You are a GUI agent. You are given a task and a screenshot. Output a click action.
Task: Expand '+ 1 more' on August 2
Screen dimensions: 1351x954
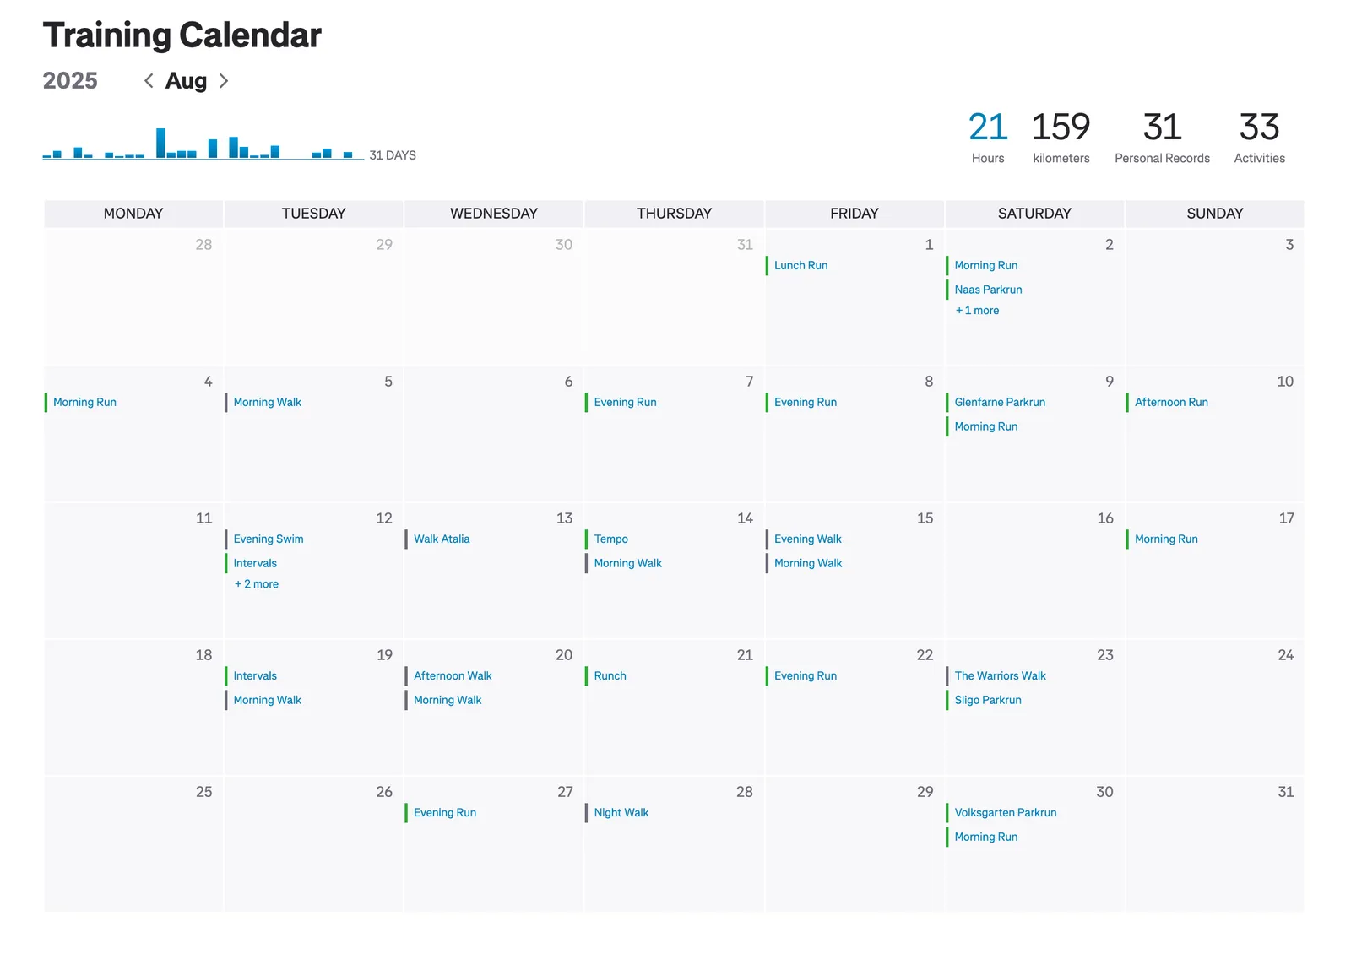coord(977,311)
